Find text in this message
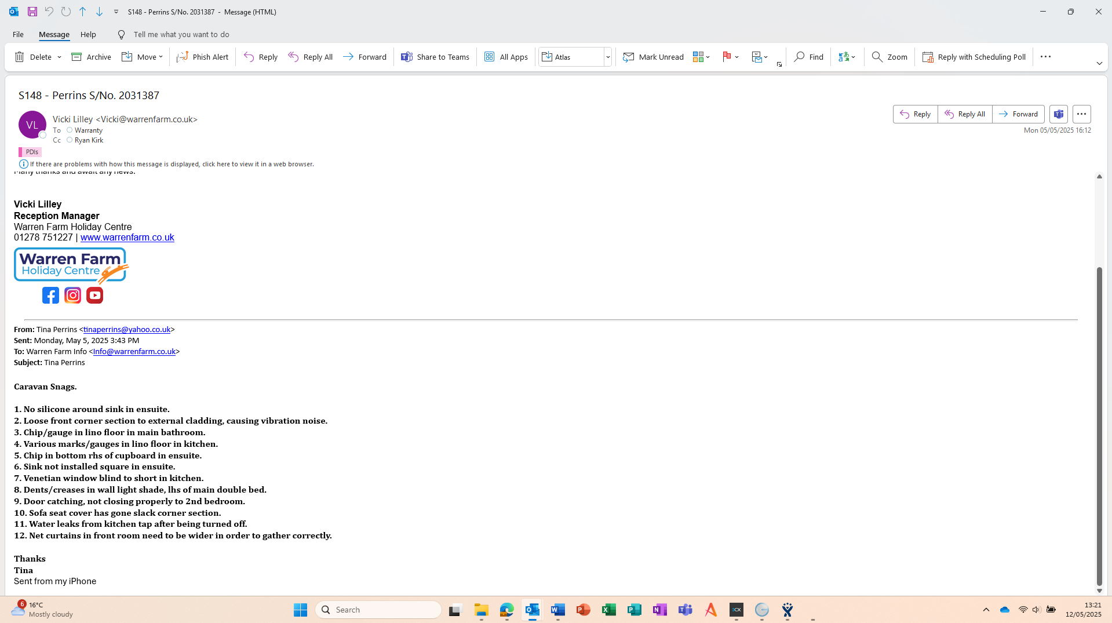Image resolution: width=1112 pixels, height=623 pixels. click(809, 57)
